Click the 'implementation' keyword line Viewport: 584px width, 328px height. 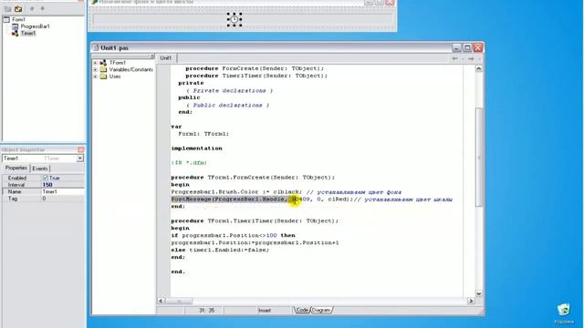(197, 149)
